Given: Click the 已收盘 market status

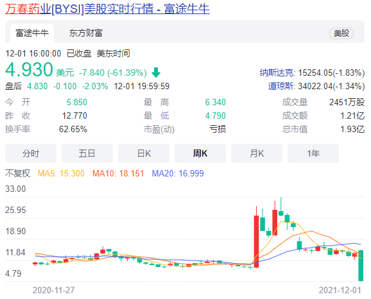Looking at the screenshot, I should pos(79,53).
